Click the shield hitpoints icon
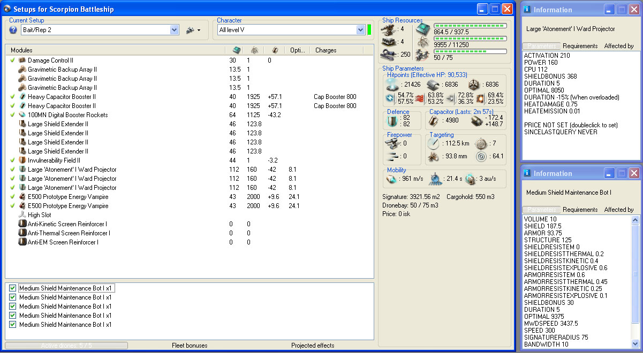The height and width of the screenshot is (353, 643). (392, 85)
